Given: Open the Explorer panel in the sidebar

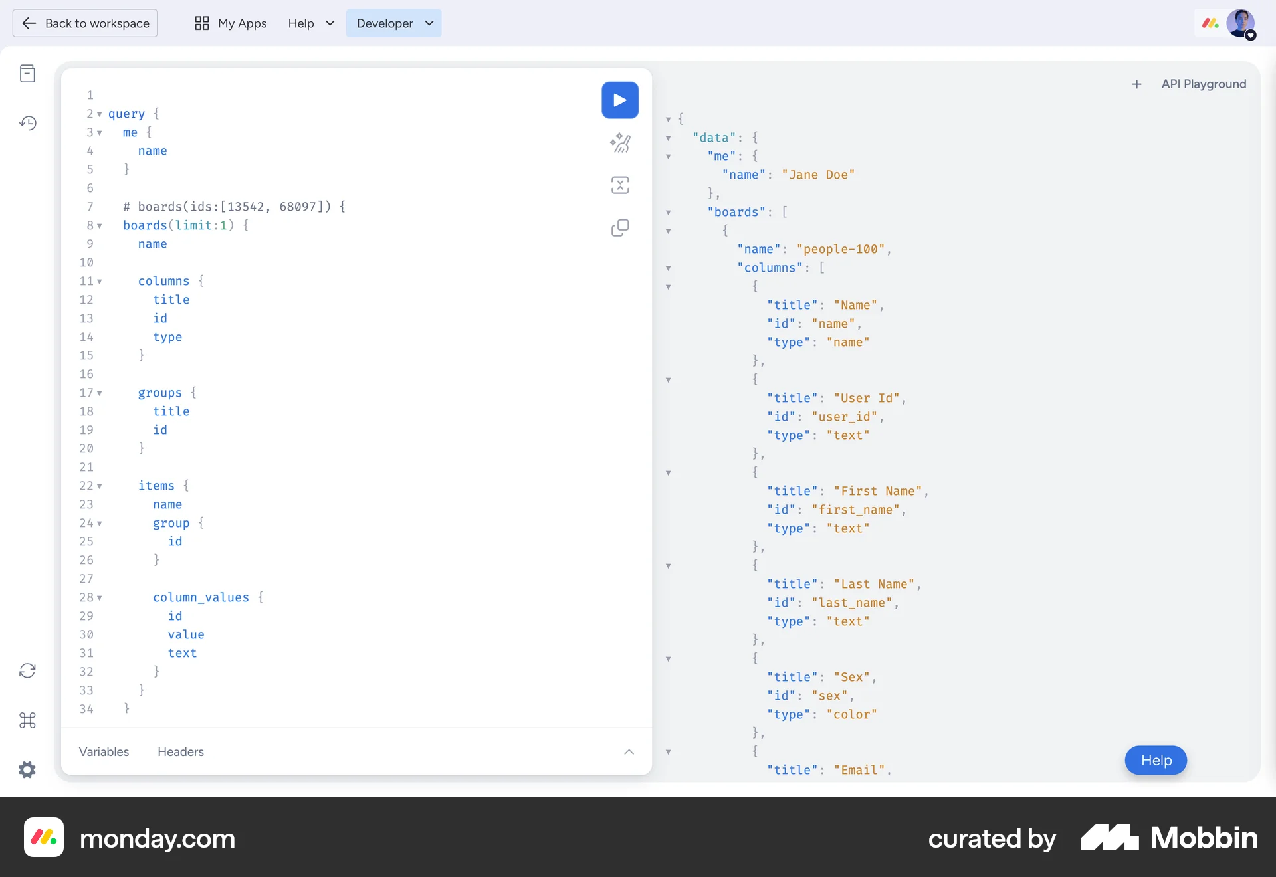Looking at the screenshot, I should coord(27,73).
